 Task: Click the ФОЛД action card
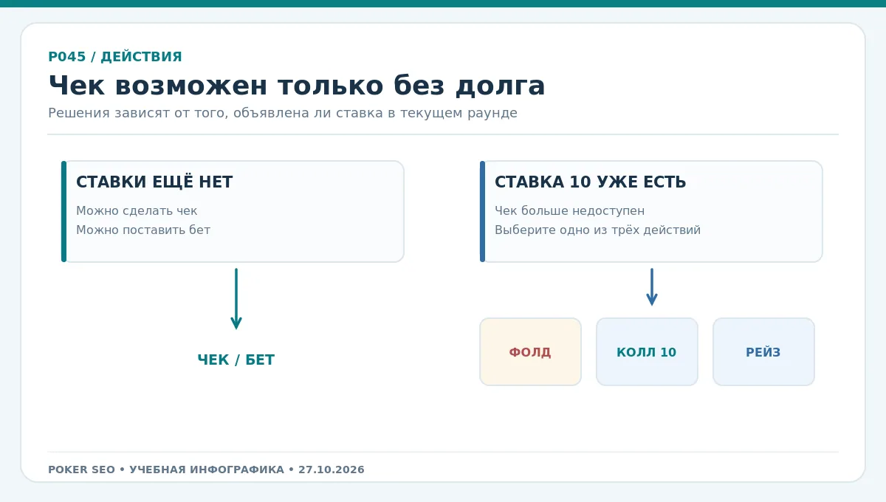[x=530, y=351]
